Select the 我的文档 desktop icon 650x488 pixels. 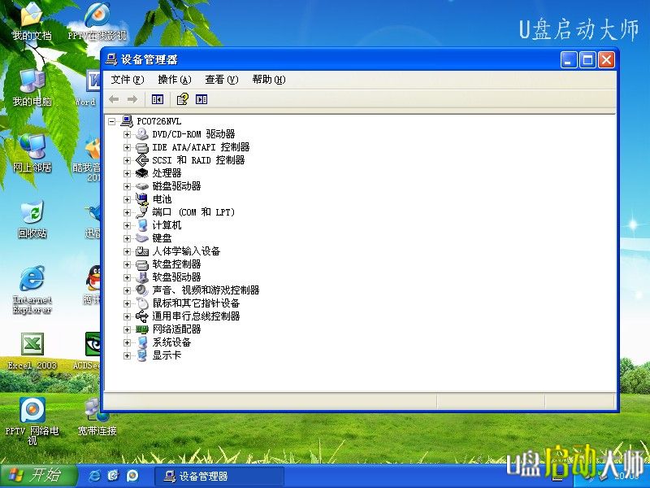tap(32, 16)
